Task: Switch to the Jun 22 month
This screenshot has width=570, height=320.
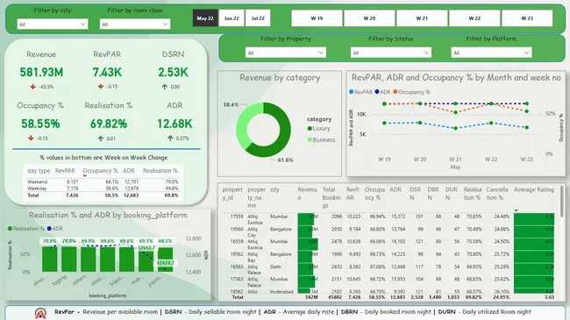Action: click(232, 18)
